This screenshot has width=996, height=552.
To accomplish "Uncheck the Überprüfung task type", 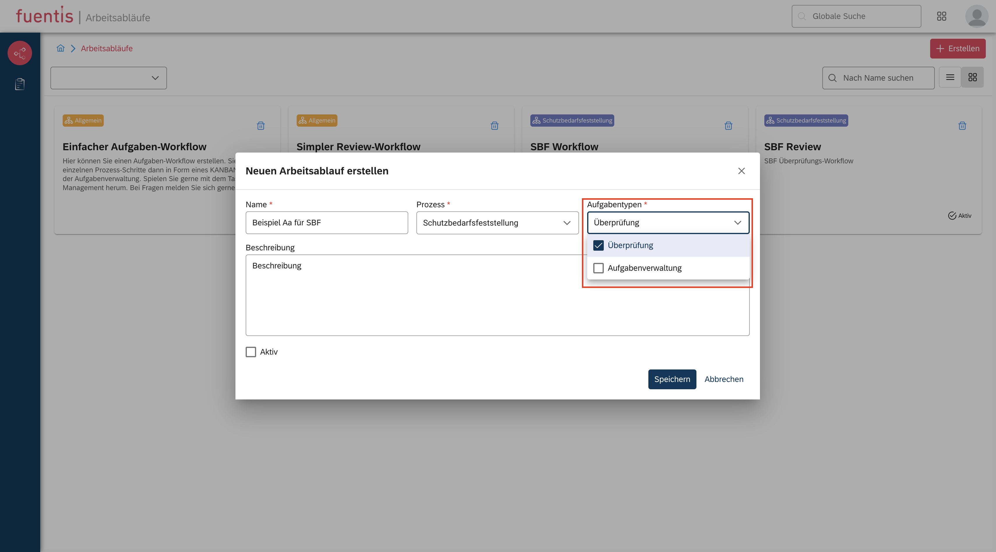I will tap(599, 245).
